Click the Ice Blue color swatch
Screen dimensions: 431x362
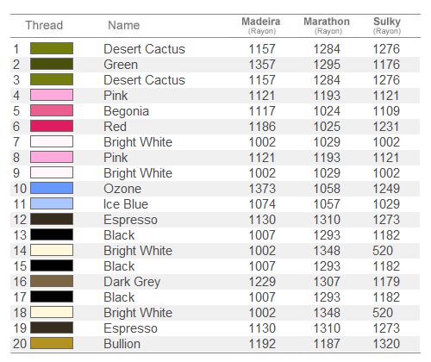[52, 203]
